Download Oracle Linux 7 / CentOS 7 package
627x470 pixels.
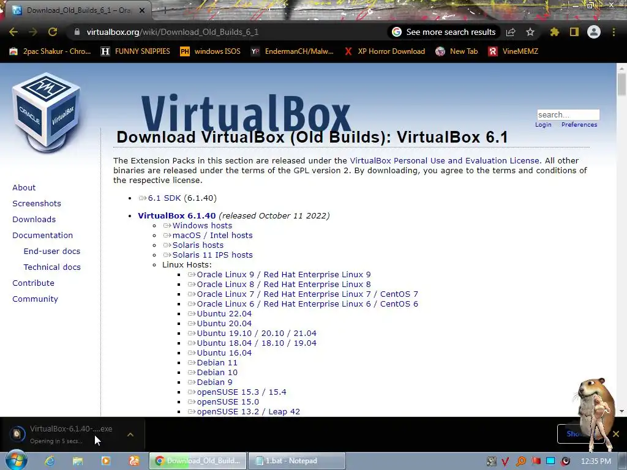tap(303, 294)
